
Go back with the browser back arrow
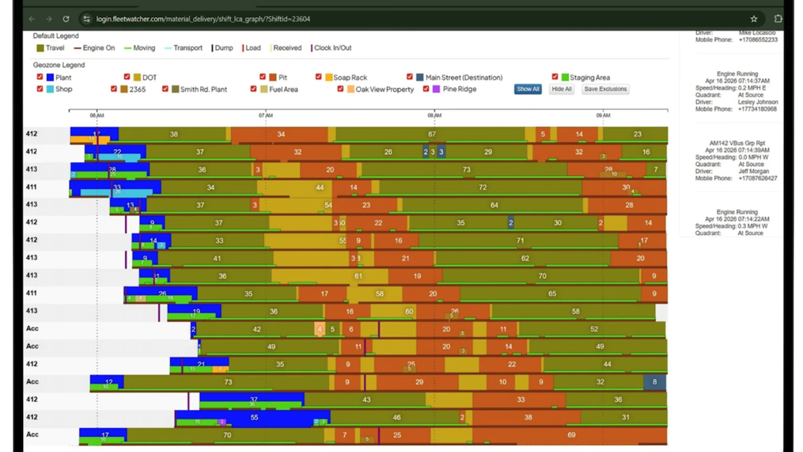click(x=31, y=19)
